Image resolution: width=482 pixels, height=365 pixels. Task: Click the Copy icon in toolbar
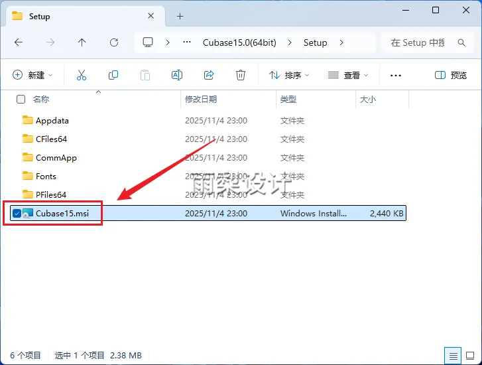coord(113,75)
